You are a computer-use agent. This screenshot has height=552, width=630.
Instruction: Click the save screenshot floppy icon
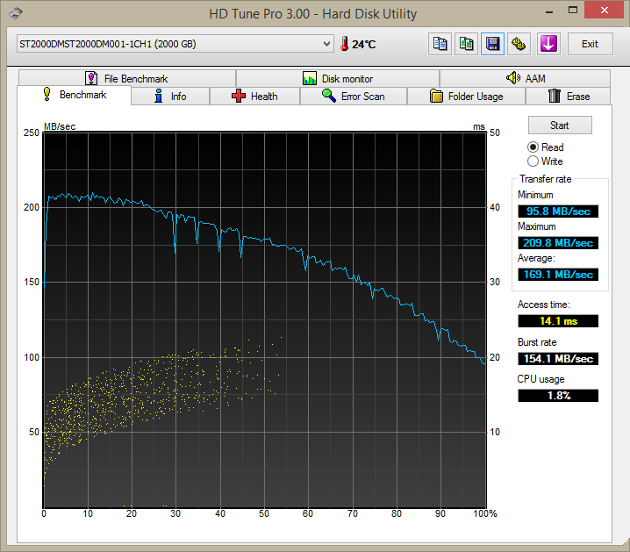tap(492, 44)
